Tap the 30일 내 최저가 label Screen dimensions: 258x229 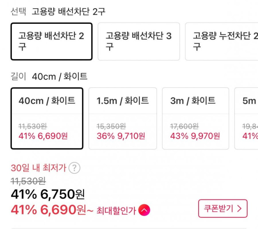39,168
